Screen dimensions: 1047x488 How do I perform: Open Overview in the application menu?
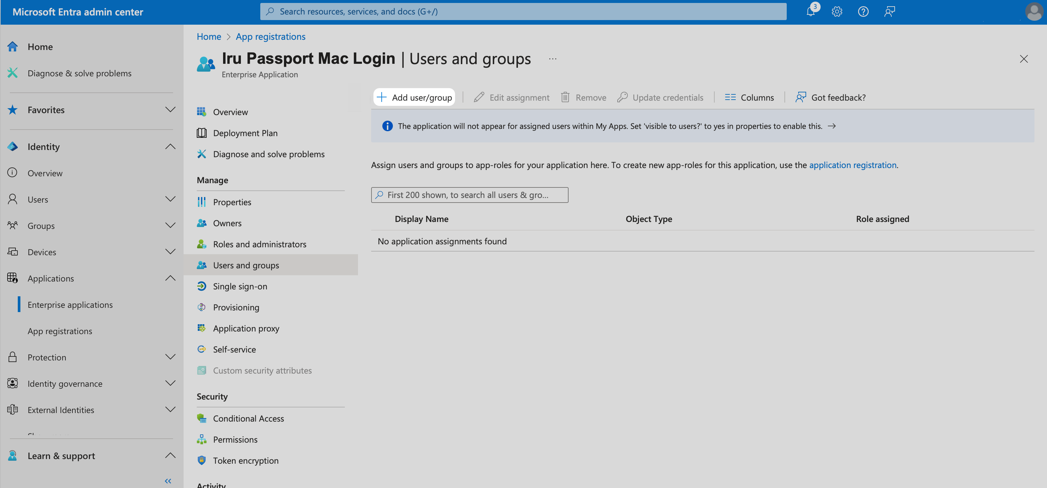click(230, 112)
